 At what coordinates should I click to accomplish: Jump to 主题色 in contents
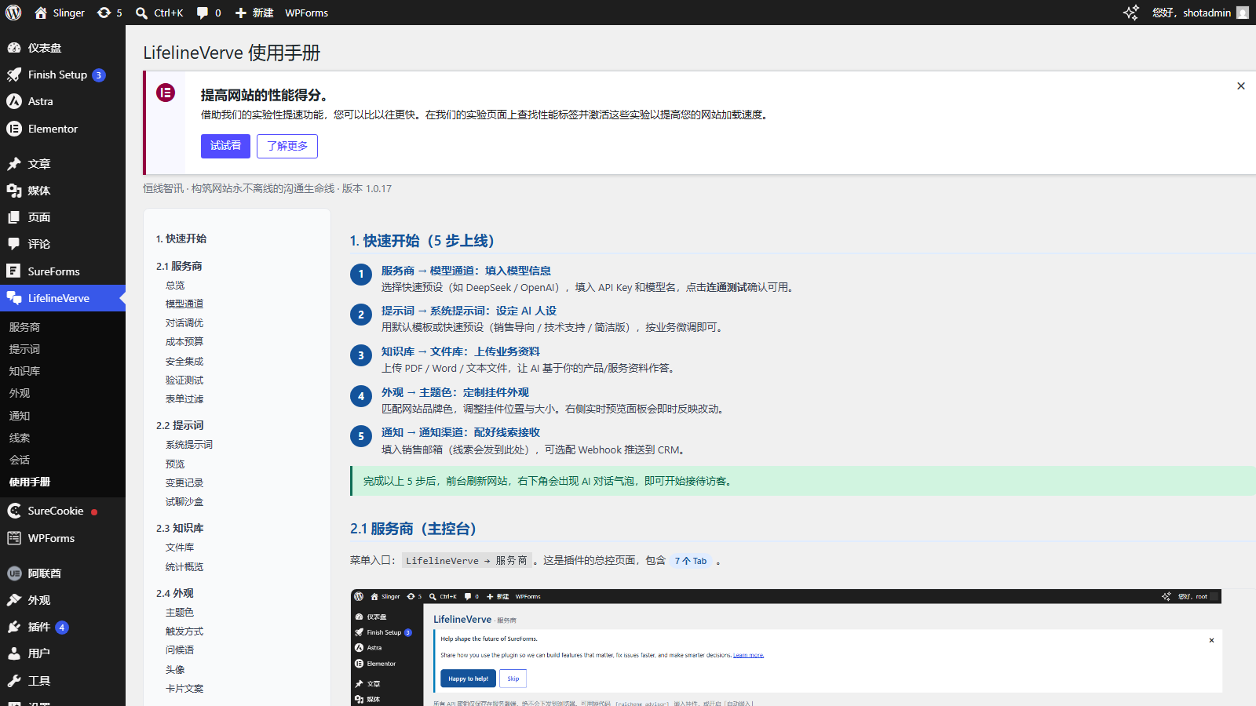180,612
